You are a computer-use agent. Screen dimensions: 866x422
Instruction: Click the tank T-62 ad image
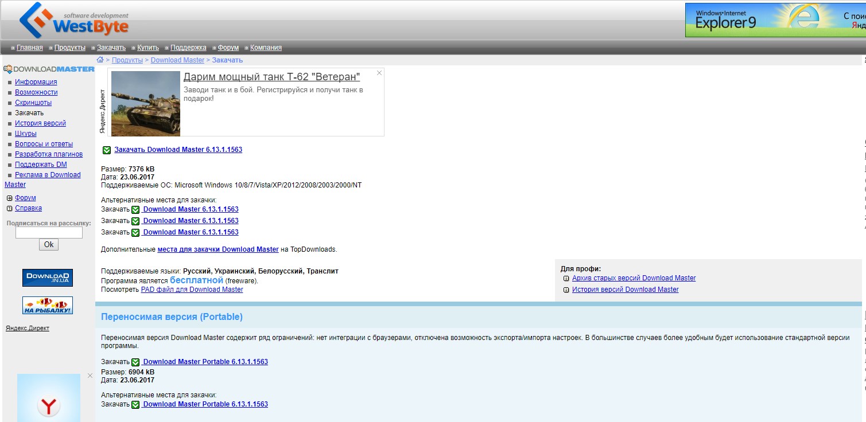coord(145,103)
